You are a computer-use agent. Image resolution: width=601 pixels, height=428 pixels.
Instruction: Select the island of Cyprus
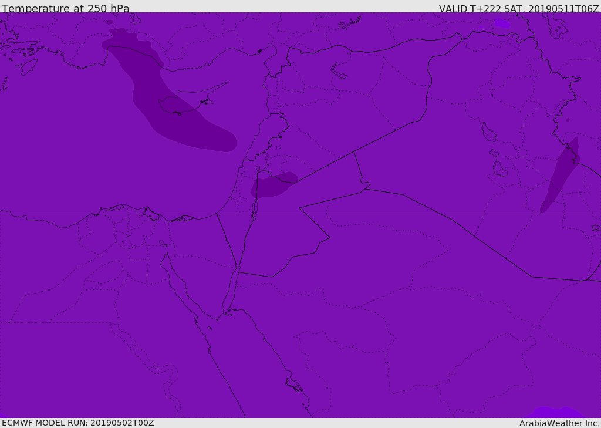[x=187, y=102]
